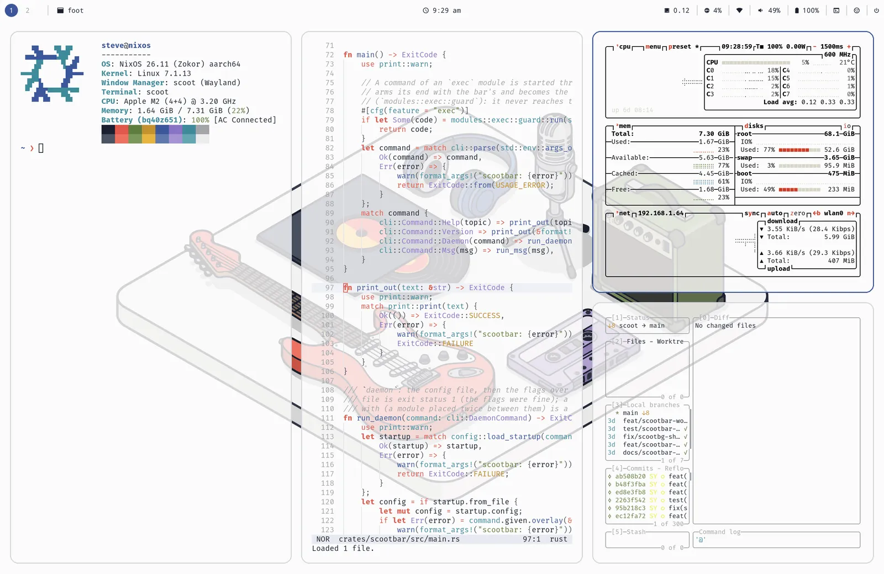Image resolution: width=884 pixels, height=574 pixels.
Task: Click the circular icon beside power button
Action: (x=857, y=10)
